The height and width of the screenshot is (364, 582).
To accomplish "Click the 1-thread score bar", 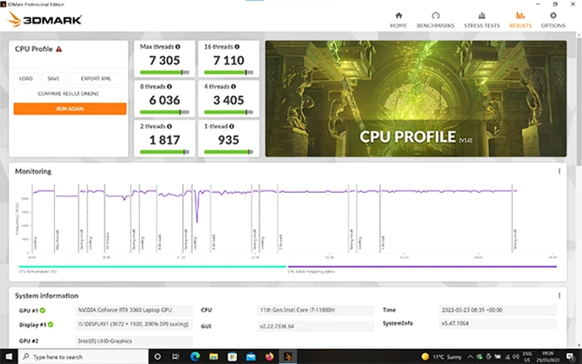I will click(229, 152).
